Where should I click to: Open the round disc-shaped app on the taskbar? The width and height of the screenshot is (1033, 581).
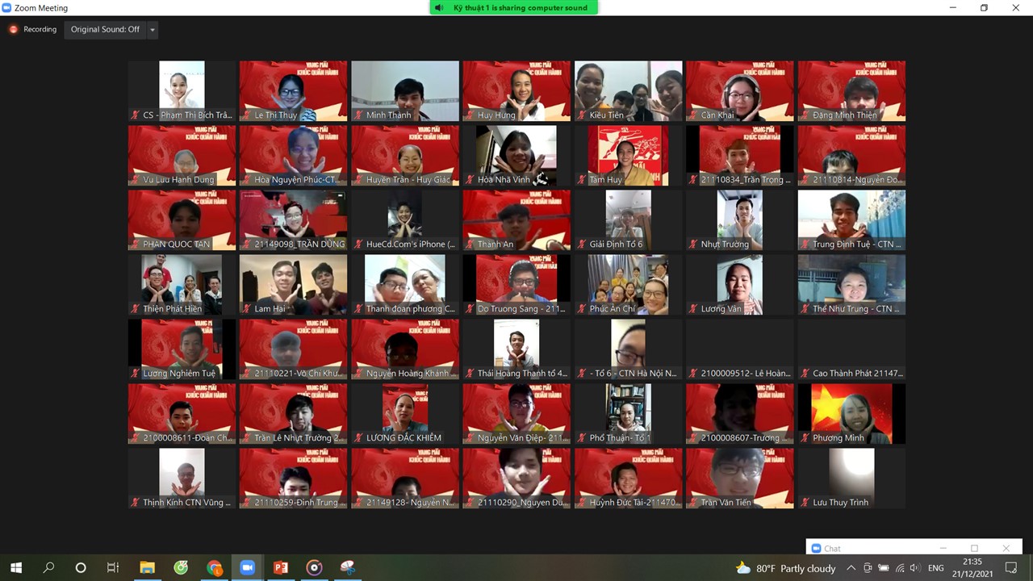coord(314,568)
